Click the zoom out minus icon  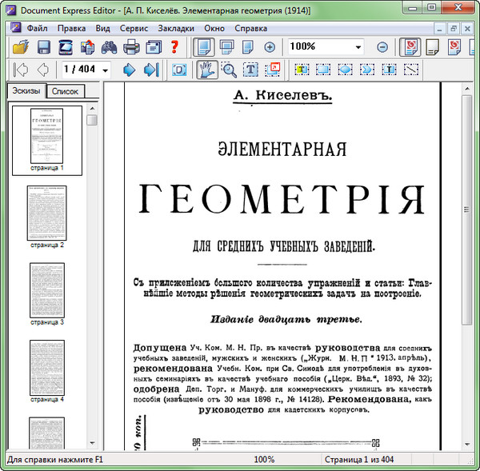coord(382,47)
